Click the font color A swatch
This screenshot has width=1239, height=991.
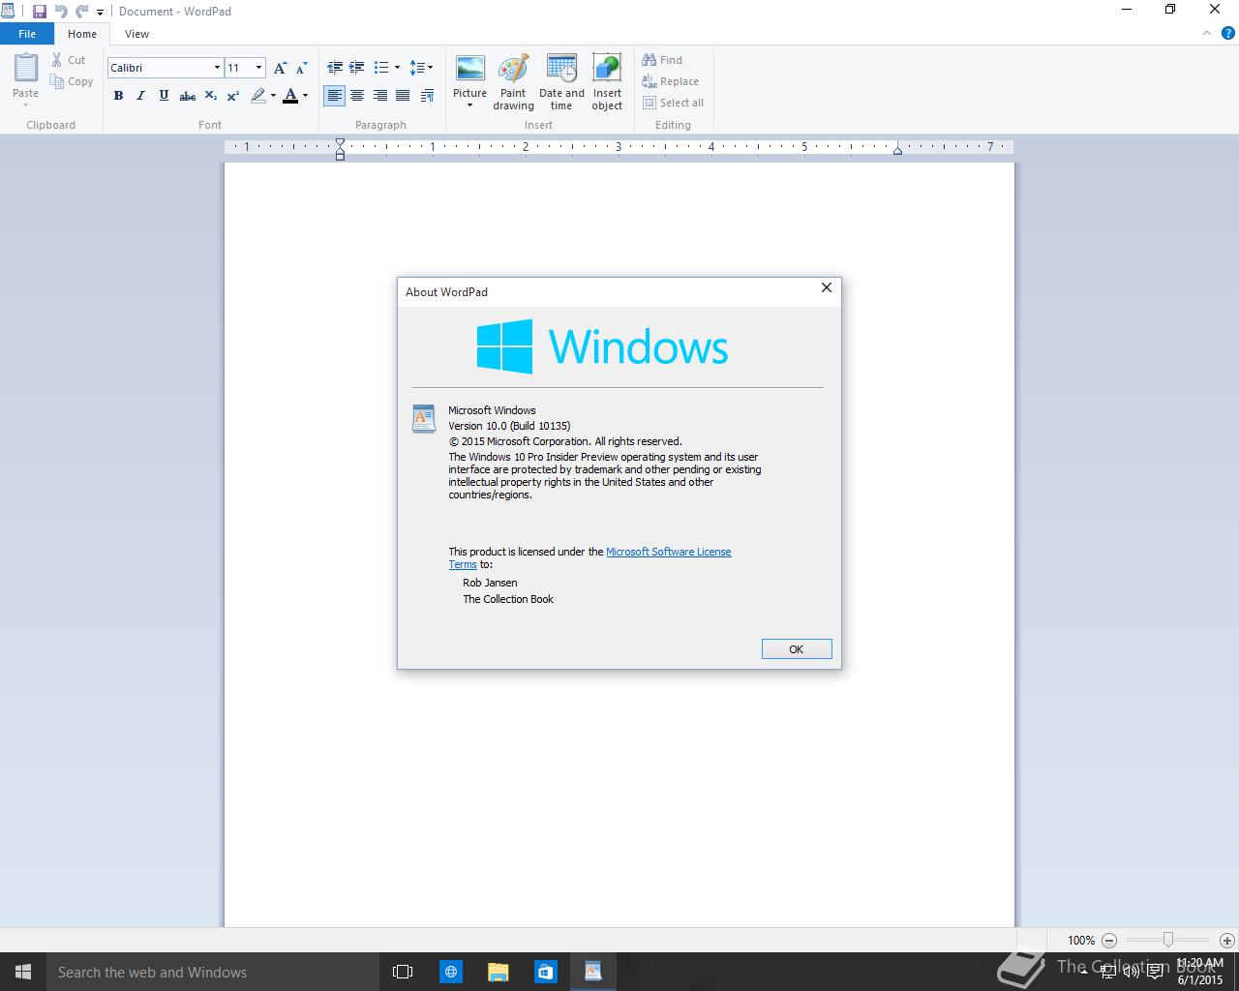click(290, 96)
